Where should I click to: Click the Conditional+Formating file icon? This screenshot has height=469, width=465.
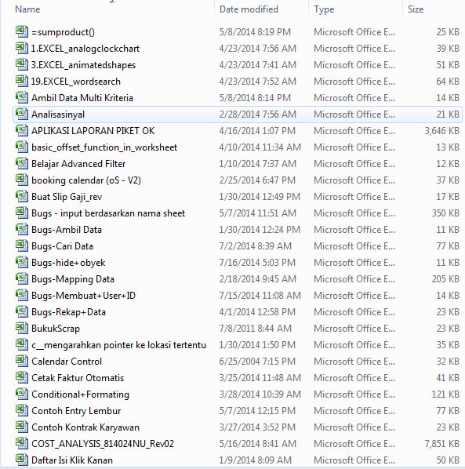(x=22, y=394)
